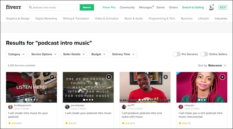Image resolution: width=233 pixels, height=129 pixels.
Task: Open the Fiverr Pro link
Action: (x=109, y=7)
